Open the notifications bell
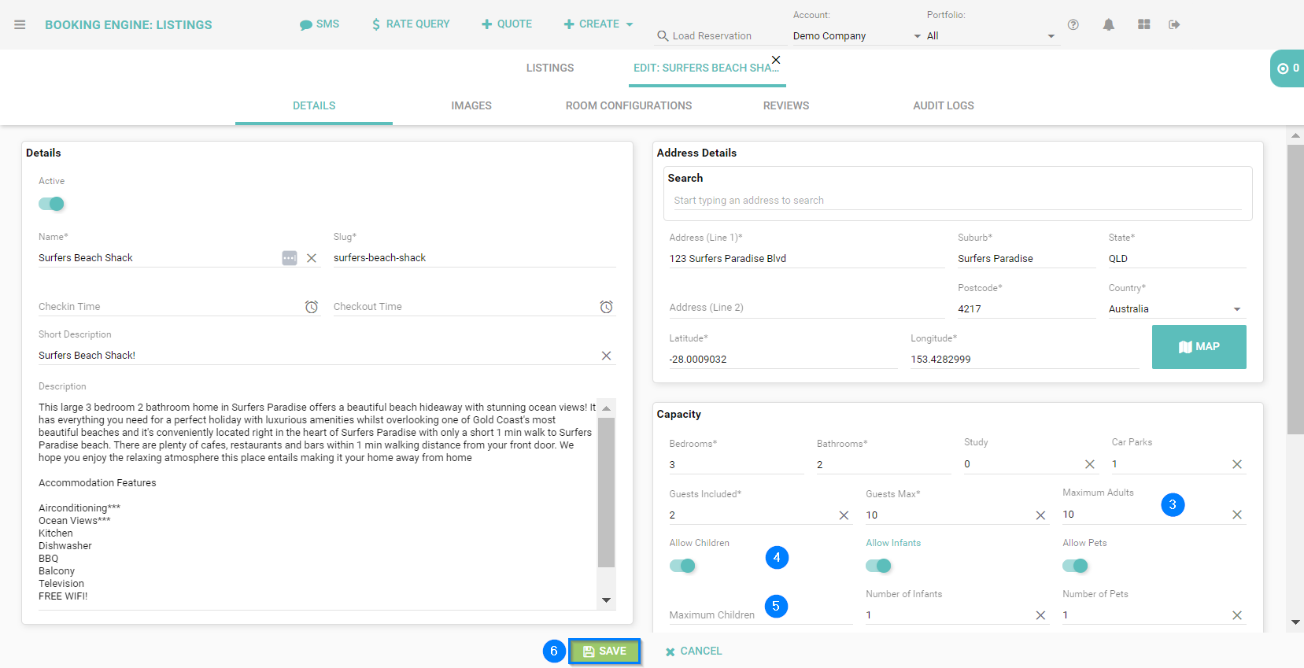This screenshot has width=1304, height=668. pyautogui.click(x=1108, y=25)
